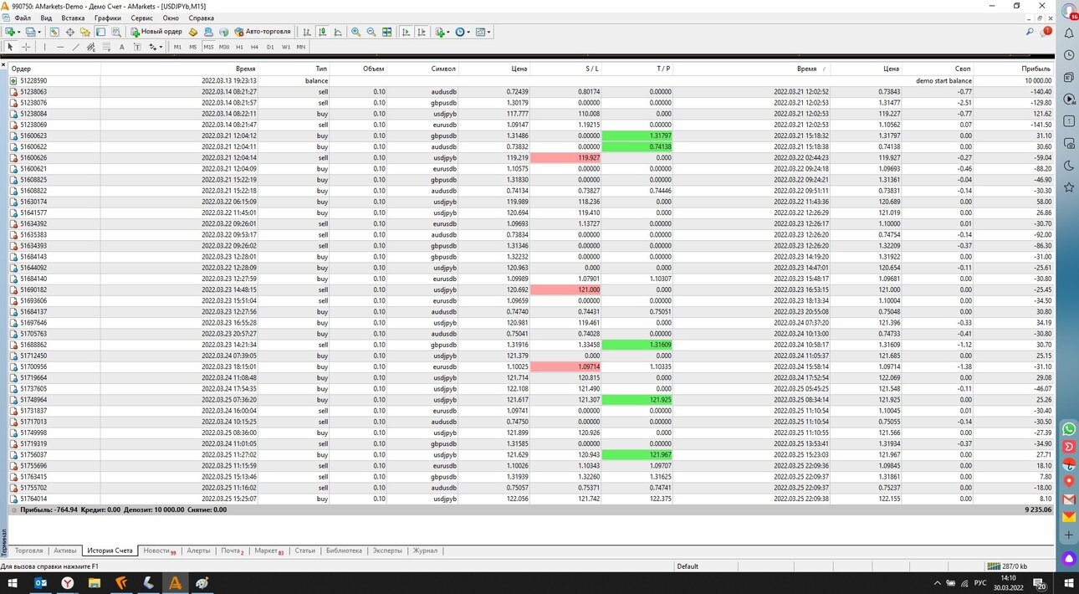The height and width of the screenshot is (594, 1079).
Task: Open the Файл menu
Action: (23, 18)
